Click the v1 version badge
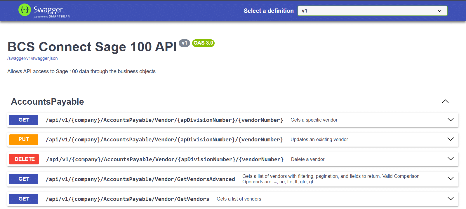Screen dimensions: 466x209 click(x=184, y=43)
